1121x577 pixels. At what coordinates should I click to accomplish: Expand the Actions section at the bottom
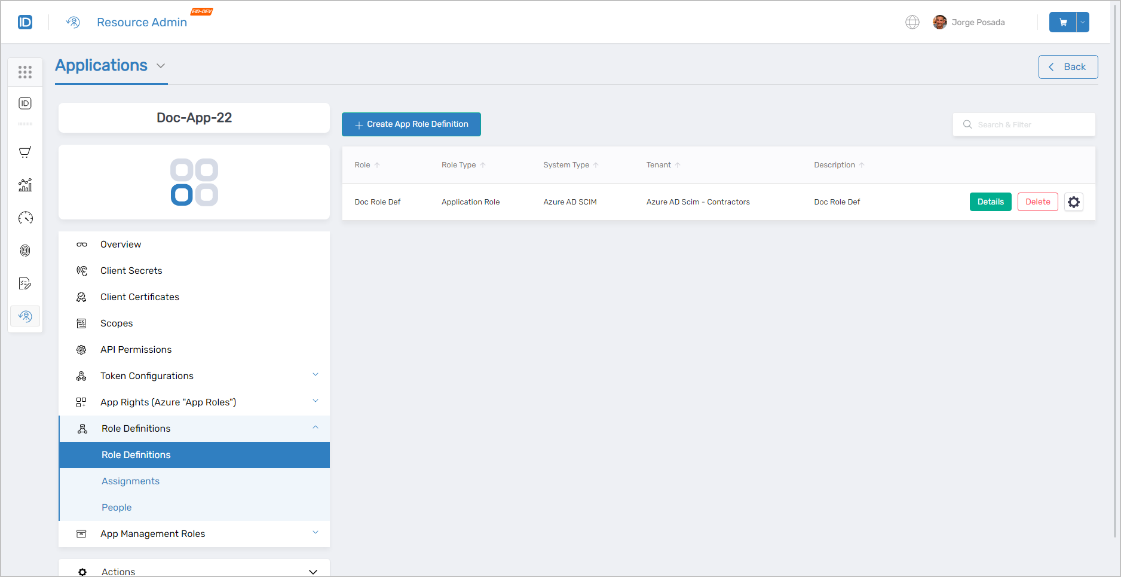coord(313,572)
